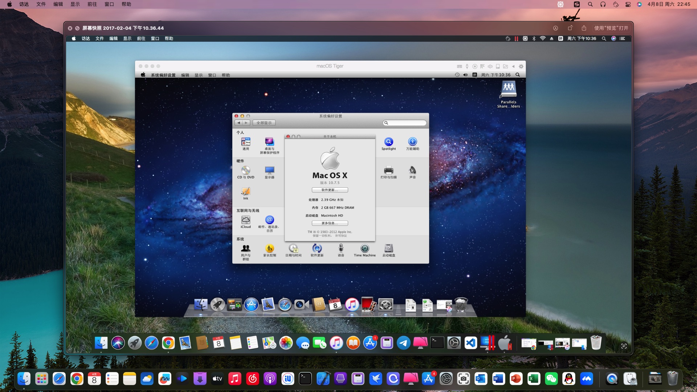Open the date and time 4月8日 周六 22:45

[x=669, y=4]
